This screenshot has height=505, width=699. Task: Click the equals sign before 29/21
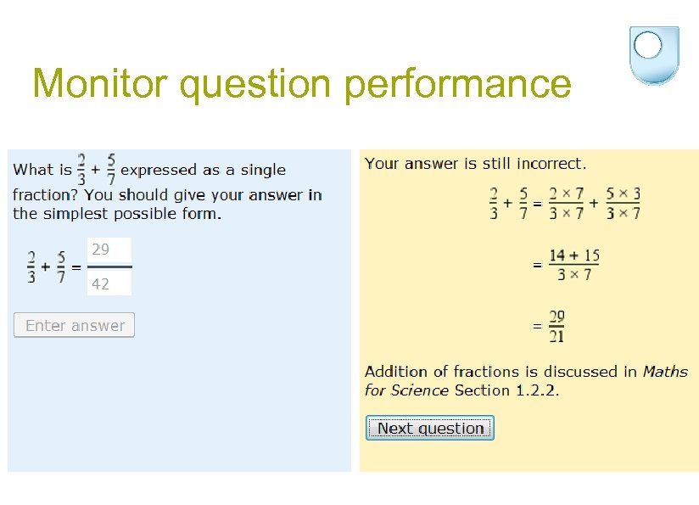pos(536,325)
